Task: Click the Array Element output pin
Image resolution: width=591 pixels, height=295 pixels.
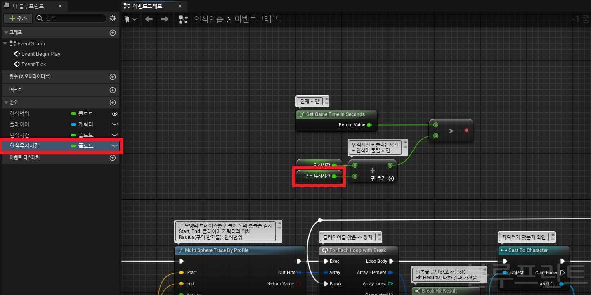Action: click(390, 272)
